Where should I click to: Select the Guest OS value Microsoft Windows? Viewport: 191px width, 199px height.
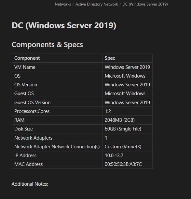click(125, 93)
